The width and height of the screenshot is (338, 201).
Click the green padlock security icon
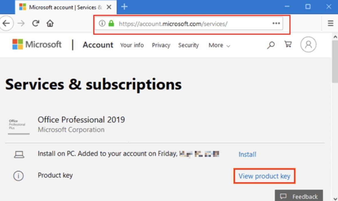(111, 23)
